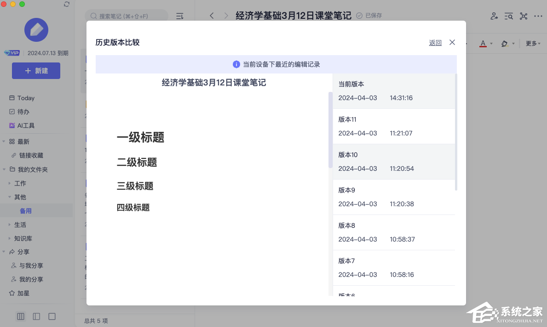The height and width of the screenshot is (327, 547).
Task: Select 版本11 in the history list
Action: pyautogui.click(x=394, y=126)
